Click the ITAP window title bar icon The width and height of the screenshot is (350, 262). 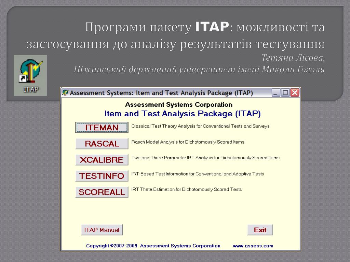click(65, 92)
